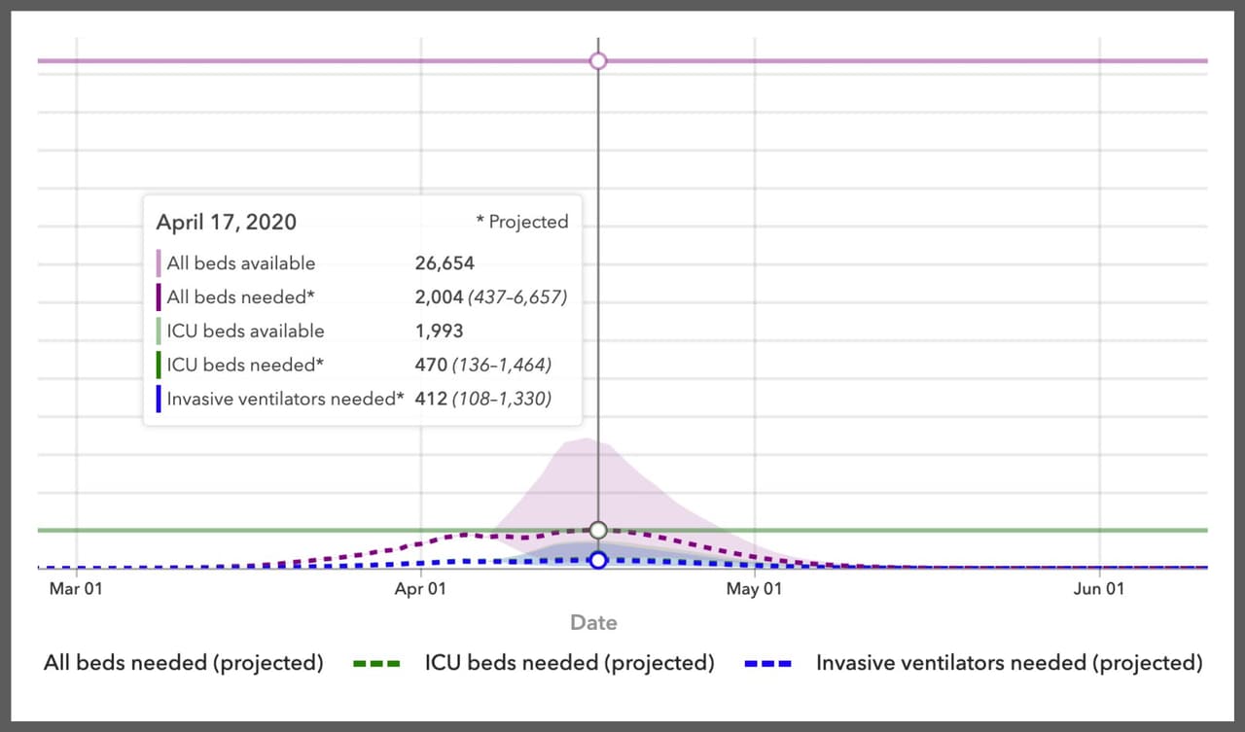
Task: Click the April 17, 2020 tooltip heading
Action: coord(226,222)
